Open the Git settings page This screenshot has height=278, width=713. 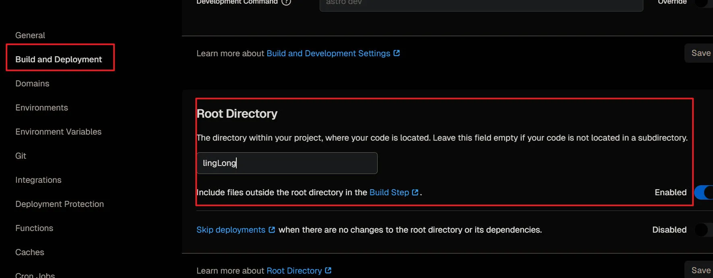coord(21,156)
